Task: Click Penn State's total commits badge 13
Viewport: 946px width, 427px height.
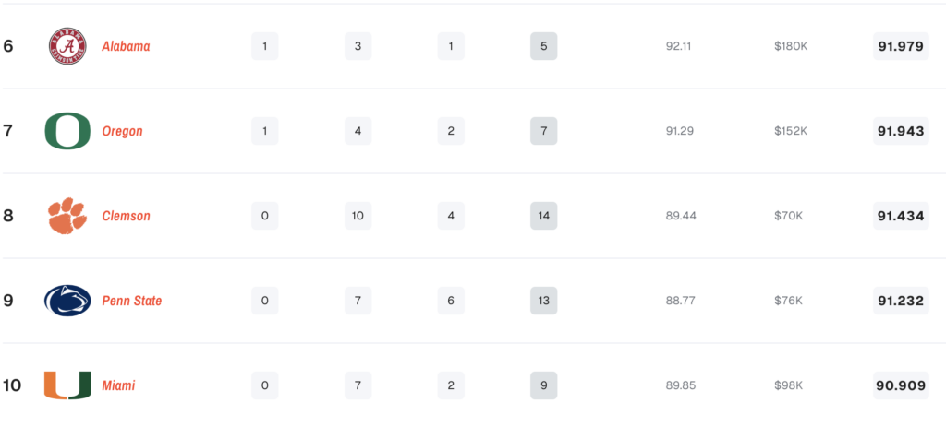Action: coord(543,301)
